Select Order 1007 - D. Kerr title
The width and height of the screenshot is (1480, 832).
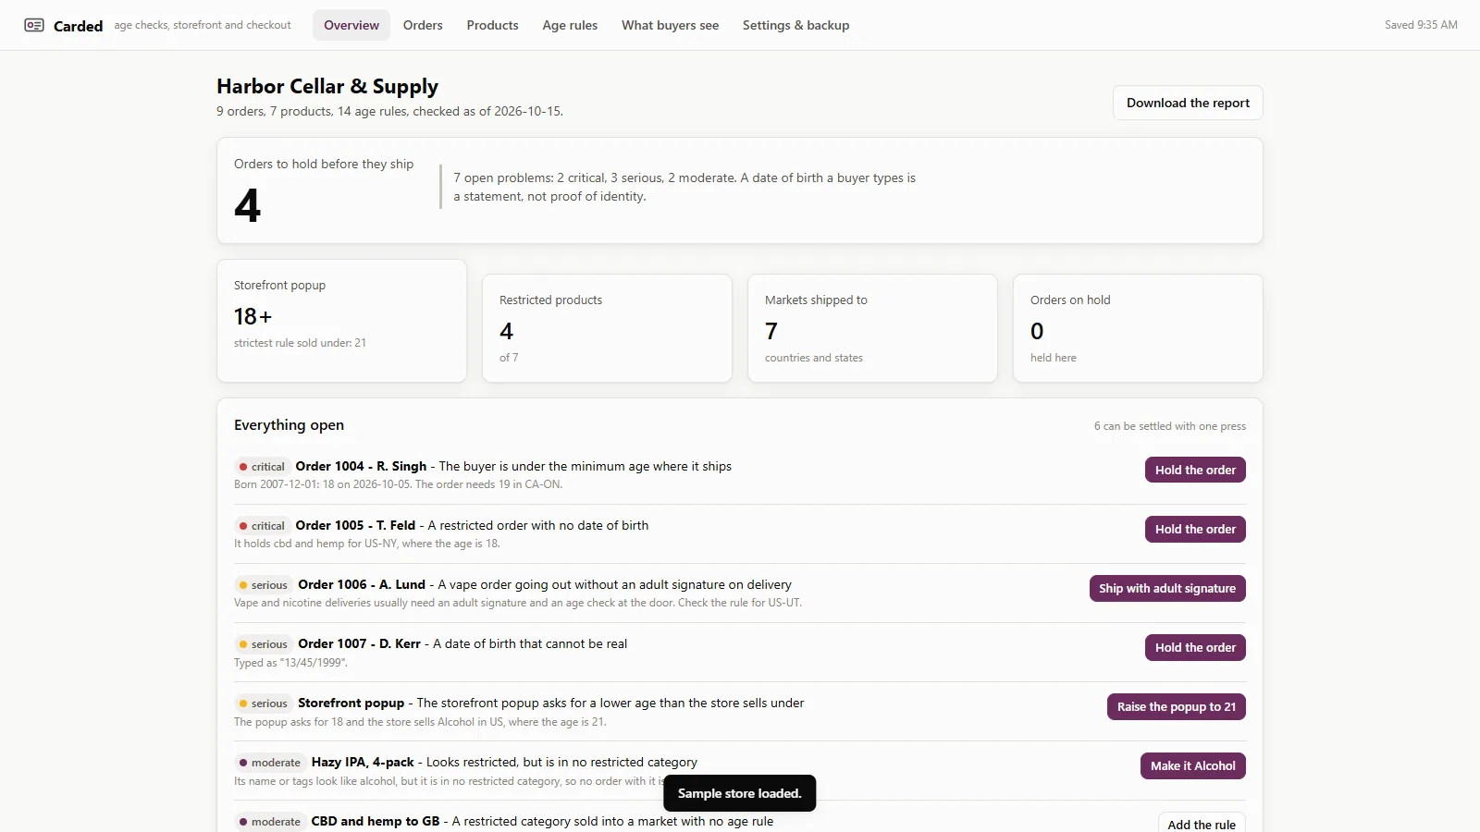(359, 643)
